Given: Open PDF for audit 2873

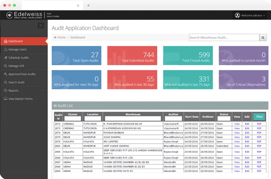Looking at the screenshot, I should [x=259, y=129].
